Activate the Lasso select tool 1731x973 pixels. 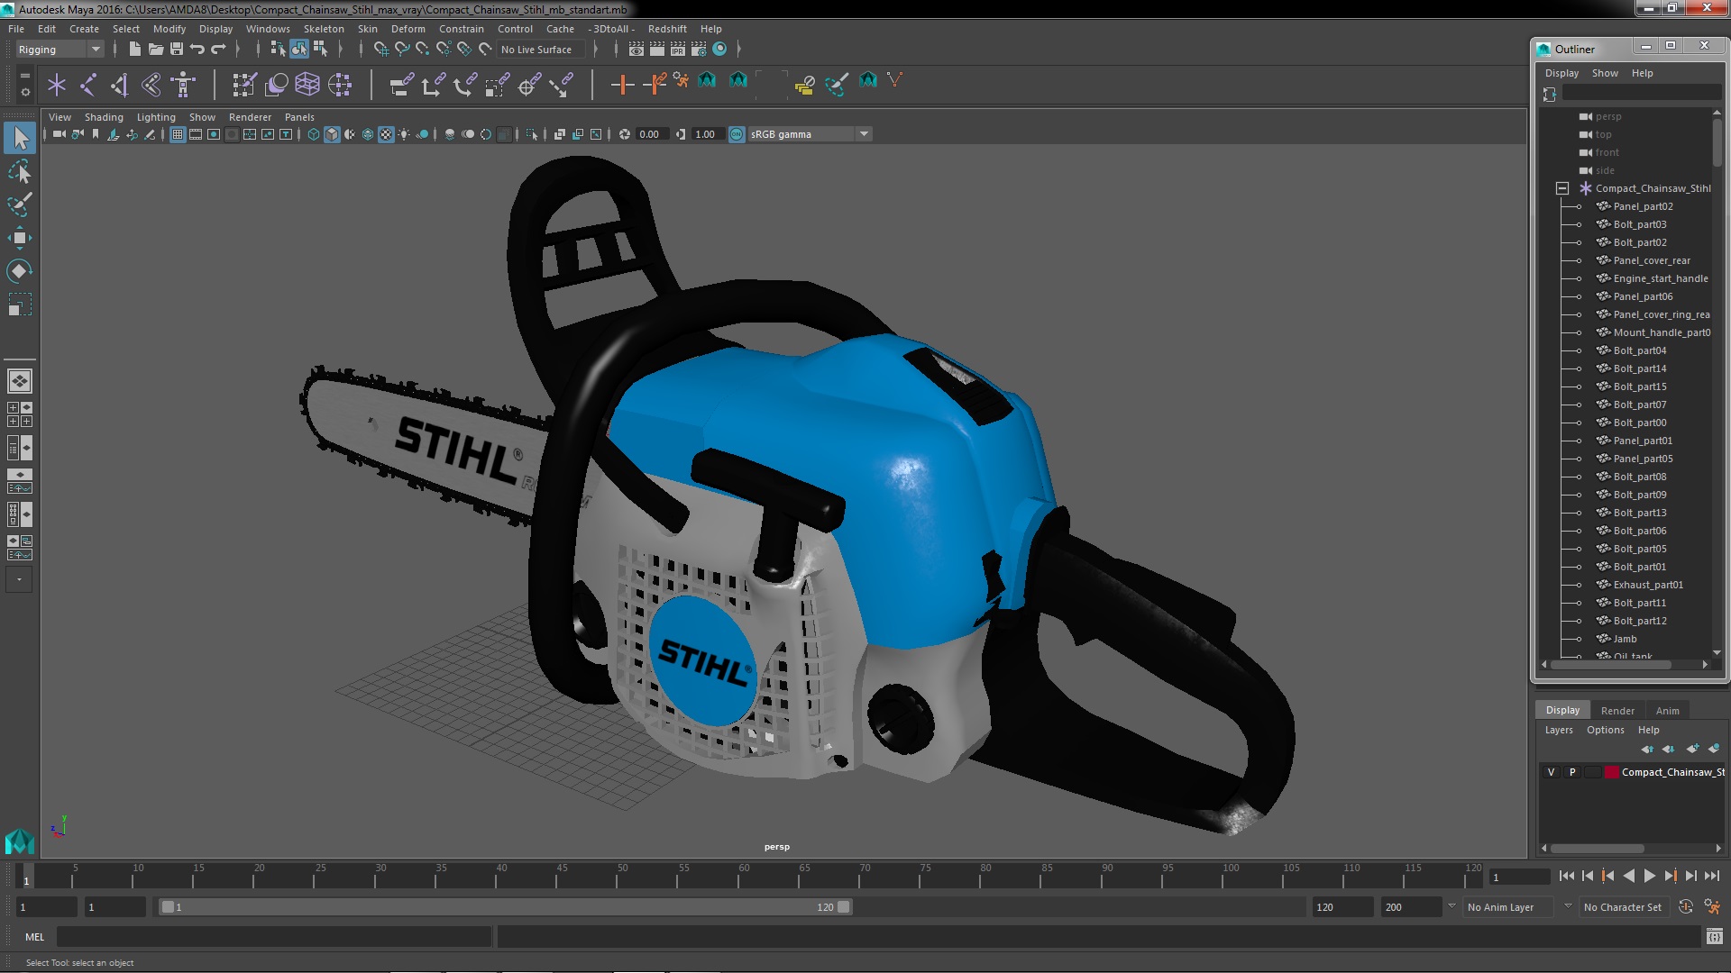[x=20, y=171]
